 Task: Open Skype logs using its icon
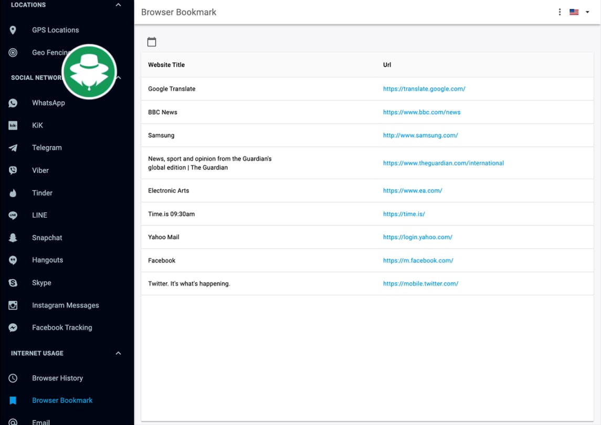tap(13, 282)
